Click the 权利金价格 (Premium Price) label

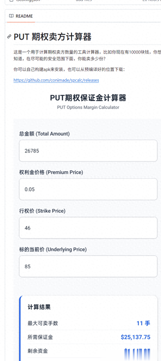[x=51, y=172]
